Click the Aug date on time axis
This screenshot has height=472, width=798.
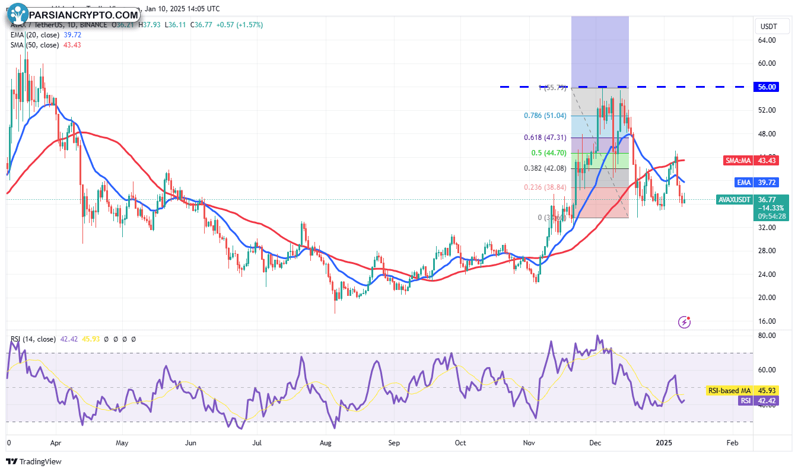pyautogui.click(x=326, y=443)
